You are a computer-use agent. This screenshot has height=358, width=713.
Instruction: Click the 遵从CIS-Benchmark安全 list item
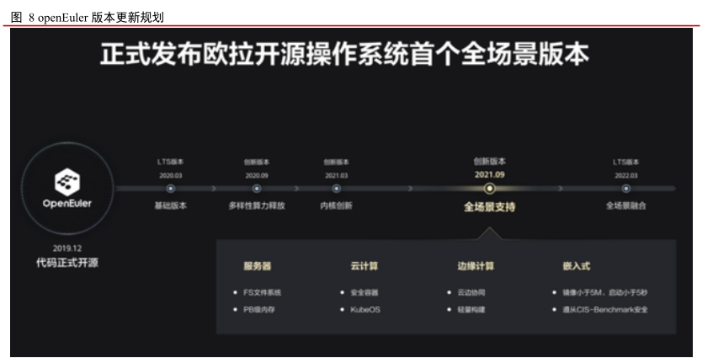pos(604,310)
